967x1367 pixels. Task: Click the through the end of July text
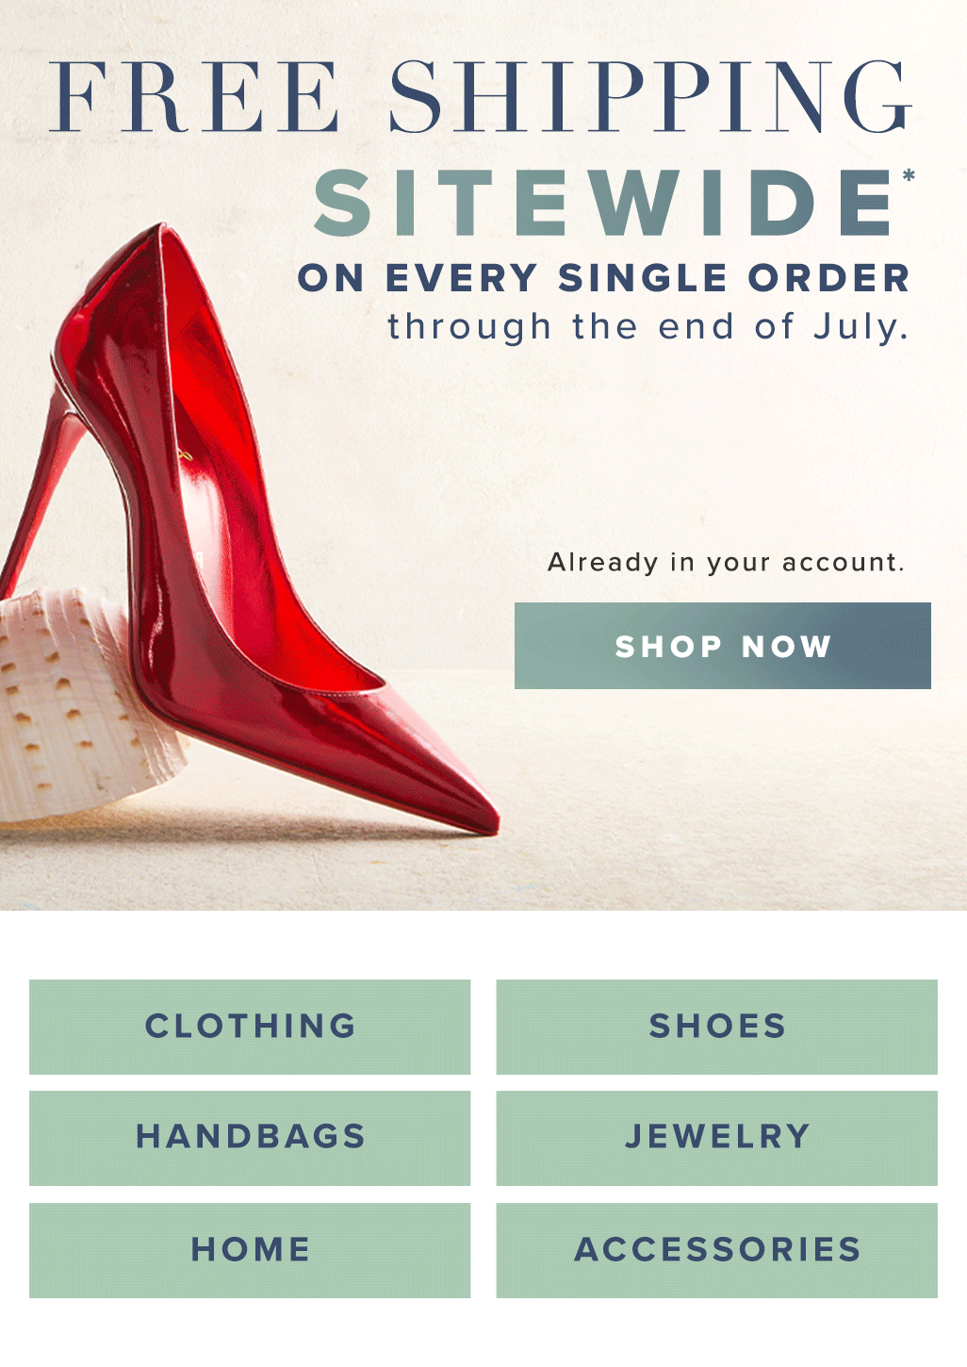tap(648, 327)
